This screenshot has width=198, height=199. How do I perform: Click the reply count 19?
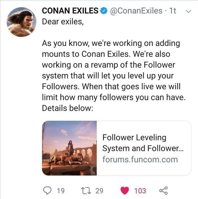coord(61,191)
